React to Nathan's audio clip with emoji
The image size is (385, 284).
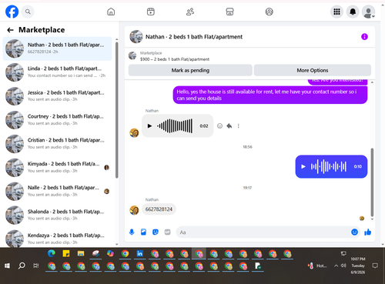point(219,126)
